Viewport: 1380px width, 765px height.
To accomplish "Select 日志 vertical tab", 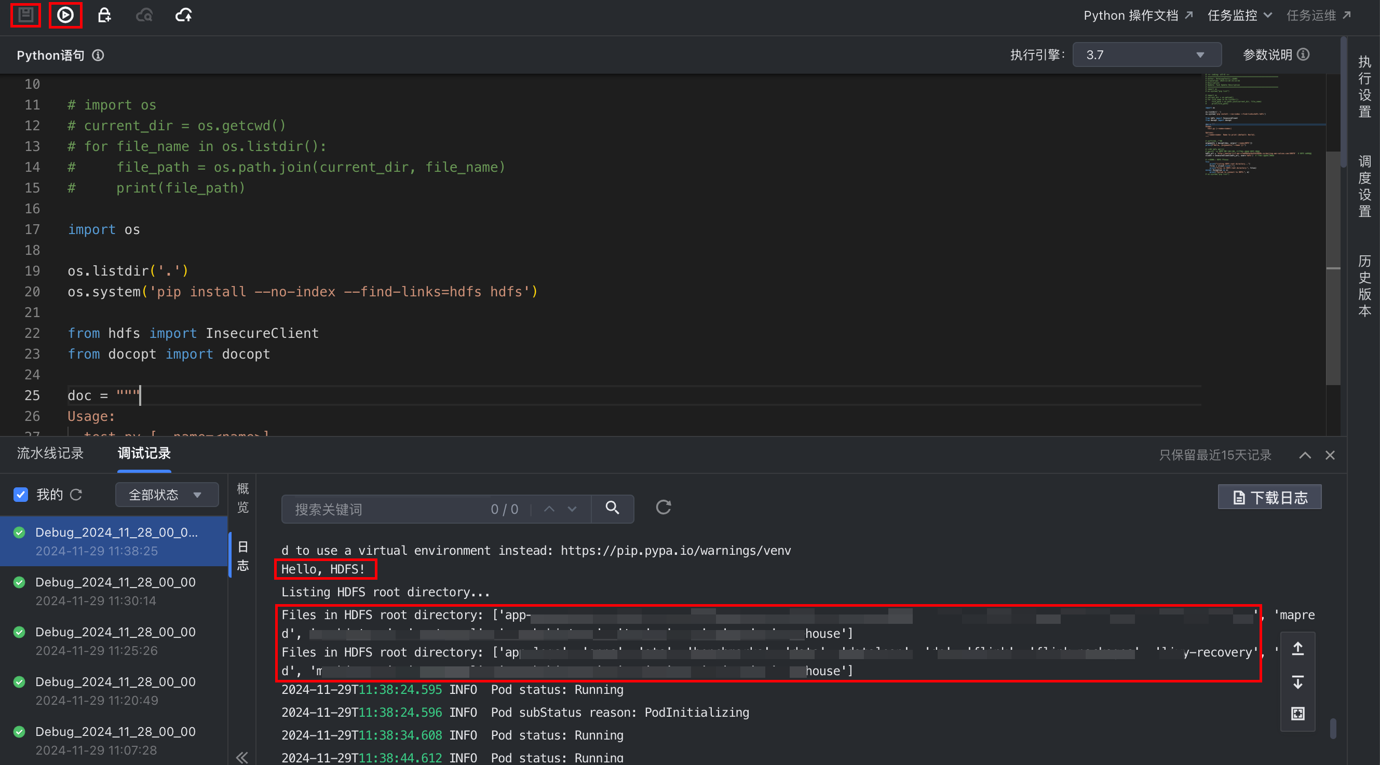I will pyautogui.click(x=242, y=556).
